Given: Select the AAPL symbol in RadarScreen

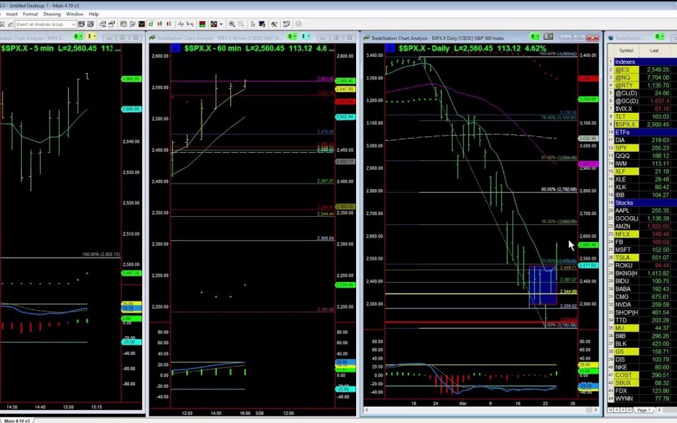Looking at the screenshot, I should click(x=622, y=211).
